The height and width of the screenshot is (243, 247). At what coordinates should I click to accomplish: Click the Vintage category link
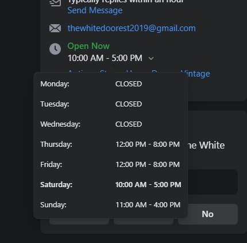pos(195,74)
